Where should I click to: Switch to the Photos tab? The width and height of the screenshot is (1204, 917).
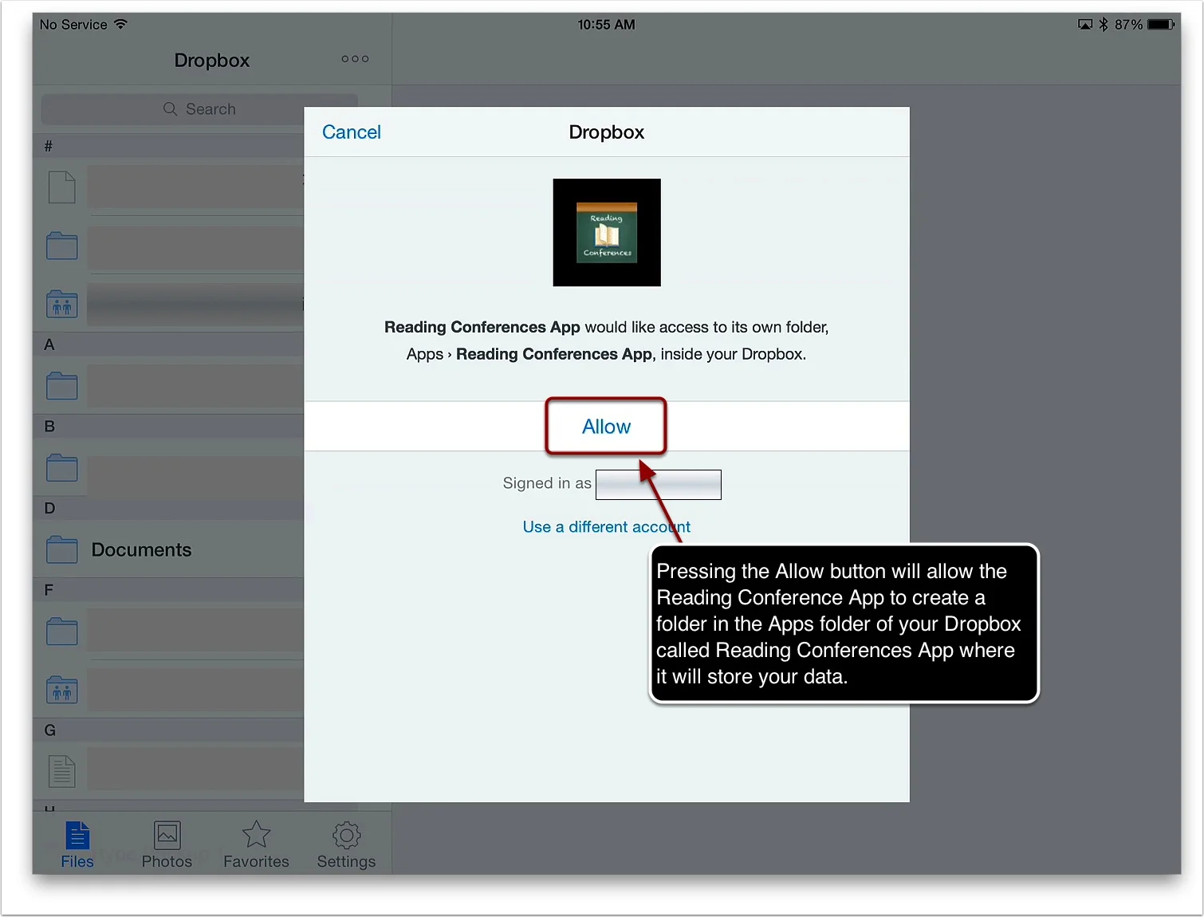[167, 845]
